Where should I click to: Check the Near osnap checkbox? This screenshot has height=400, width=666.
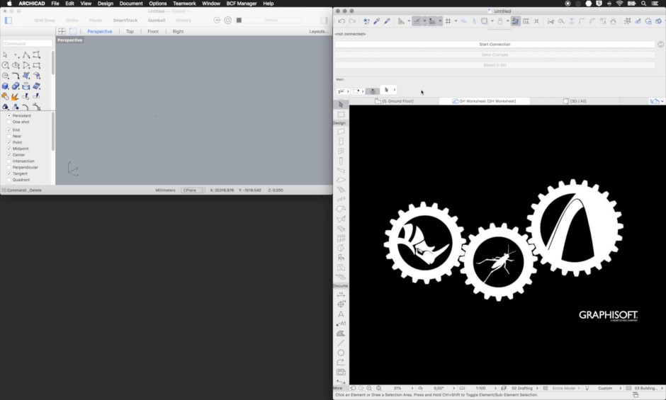pyautogui.click(x=9, y=137)
